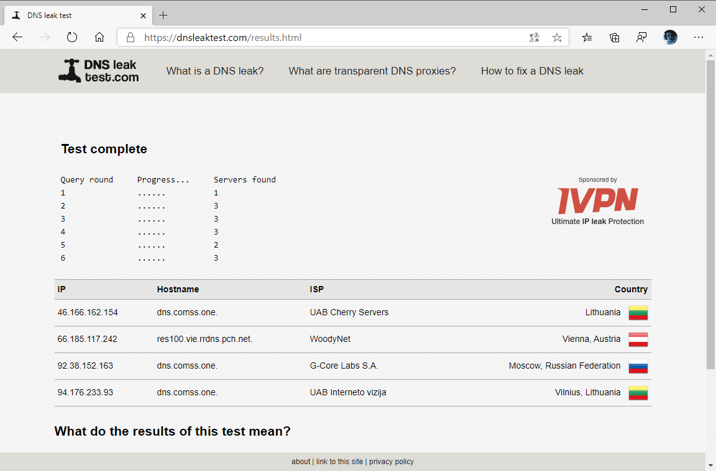Open the browser home page

tap(99, 37)
